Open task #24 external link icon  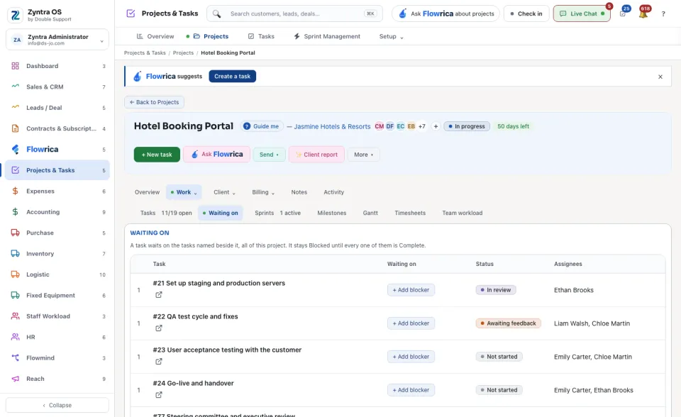[x=159, y=395]
